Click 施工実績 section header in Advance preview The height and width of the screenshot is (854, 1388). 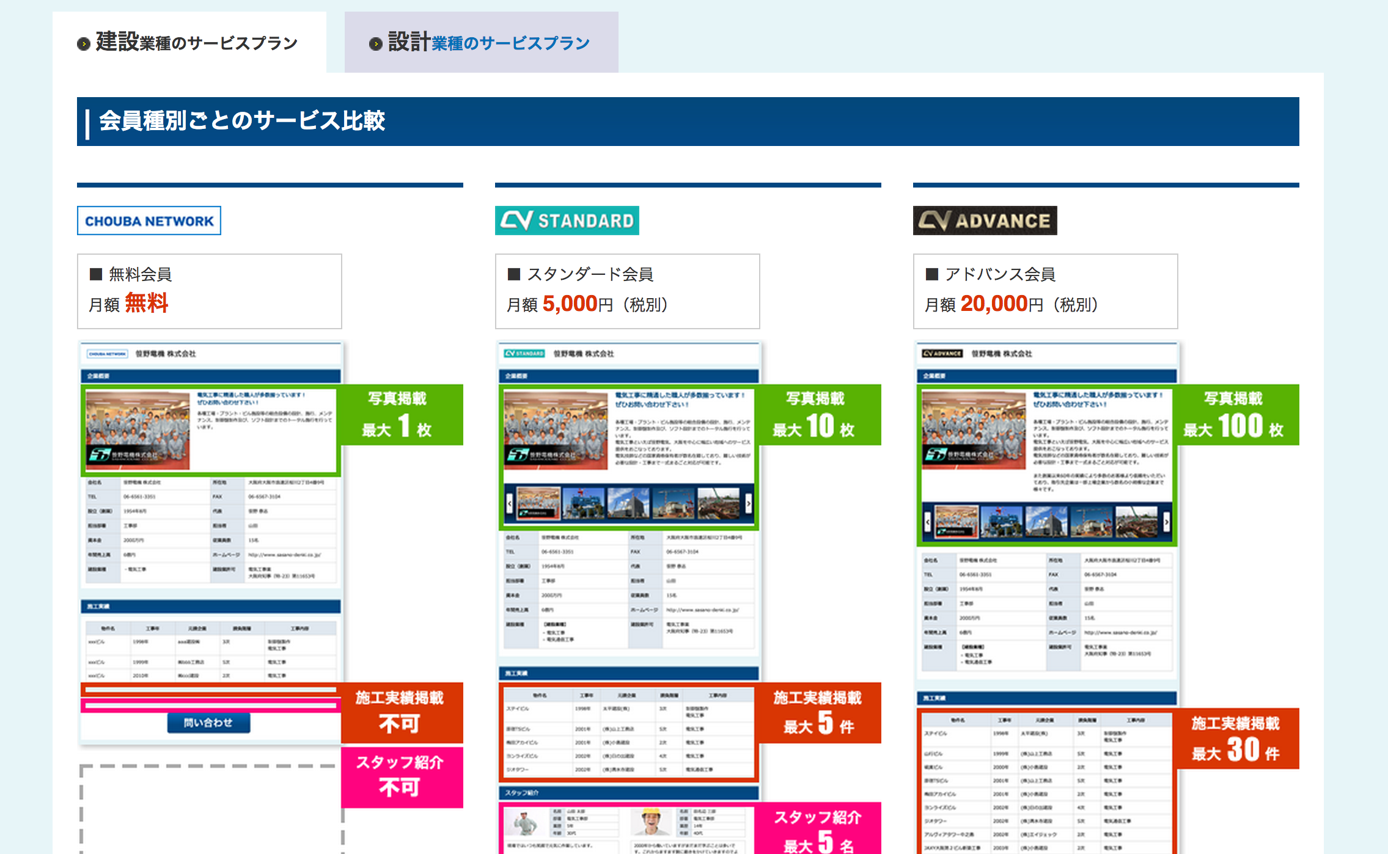coord(1046,698)
